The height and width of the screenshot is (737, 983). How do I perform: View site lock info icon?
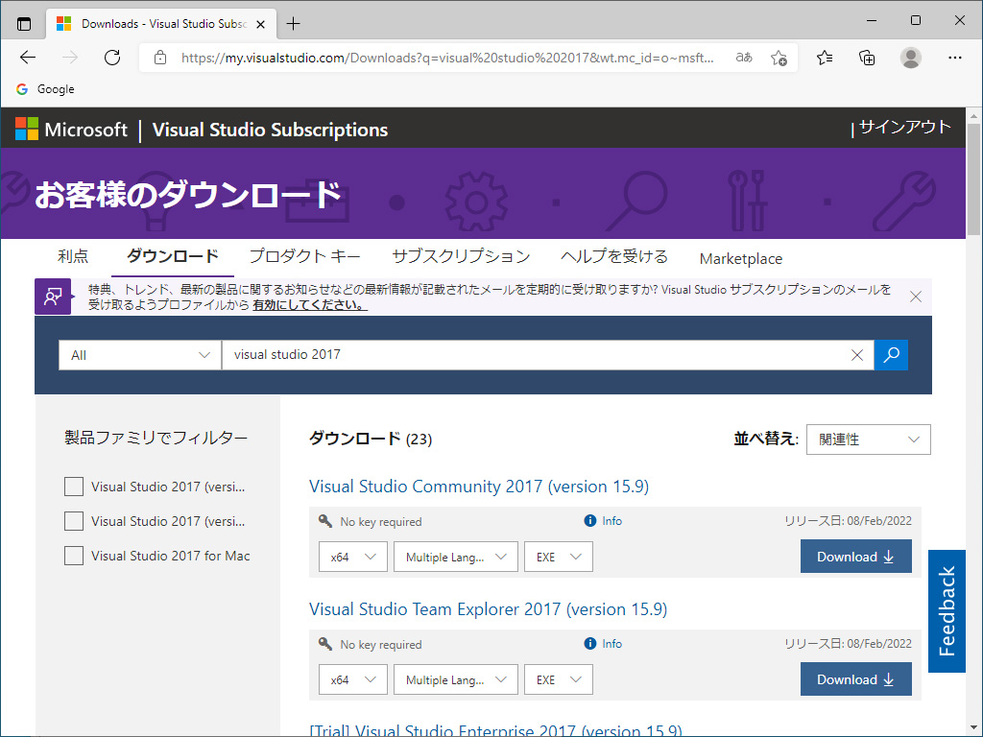pyautogui.click(x=160, y=58)
